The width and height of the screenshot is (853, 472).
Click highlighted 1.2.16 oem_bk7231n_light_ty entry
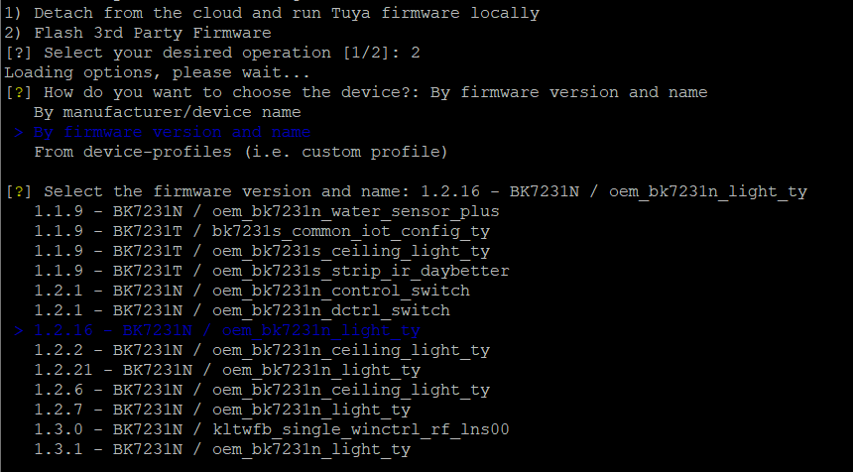coord(227,330)
